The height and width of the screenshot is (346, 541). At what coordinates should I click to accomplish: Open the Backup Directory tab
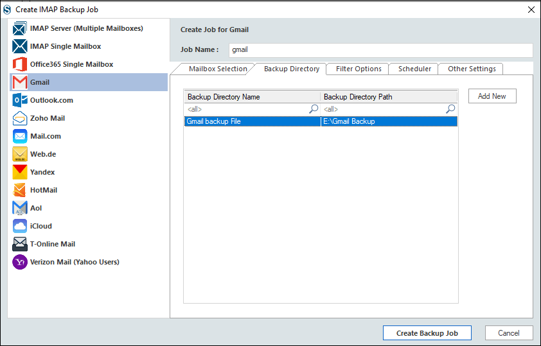(x=292, y=69)
